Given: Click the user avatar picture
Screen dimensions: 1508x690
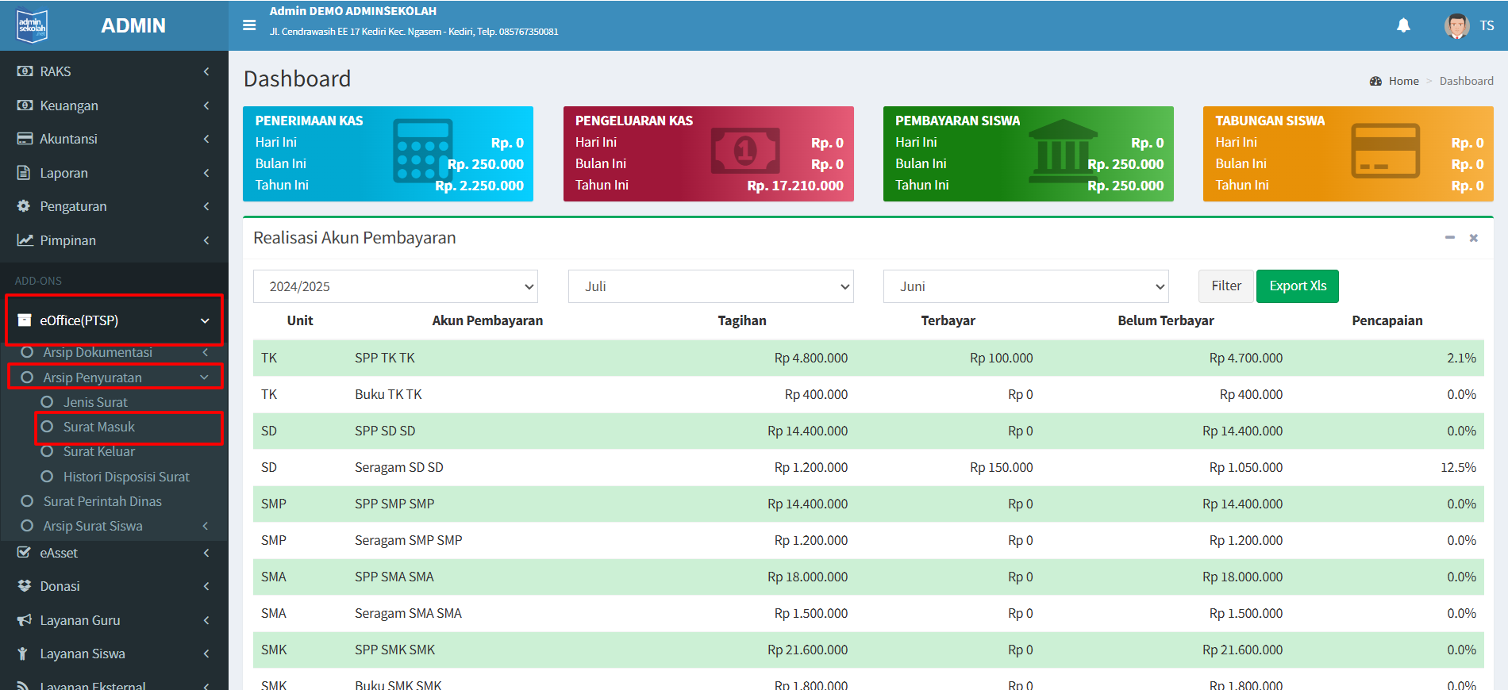Looking at the screenshot, I should point(1456,25).
